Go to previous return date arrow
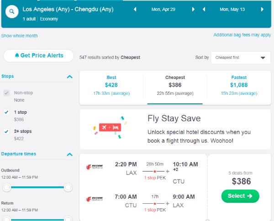Screen dimensions: 274x221 coord(204,9)
